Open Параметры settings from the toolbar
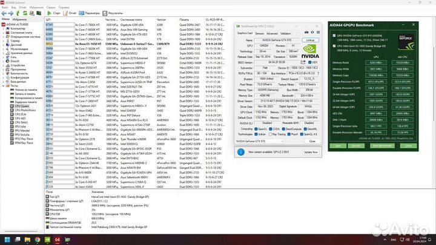Image resolution: width=436 pixels, height=245 pixels. pyautogui.click(x=89, y=13)
